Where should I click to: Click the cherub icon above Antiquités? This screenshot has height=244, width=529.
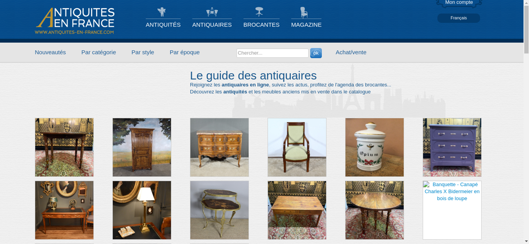point(161,12)
